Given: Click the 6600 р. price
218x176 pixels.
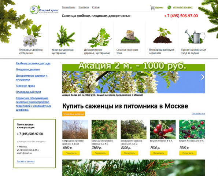Looking at the screenshot, I should click(67, 148).
